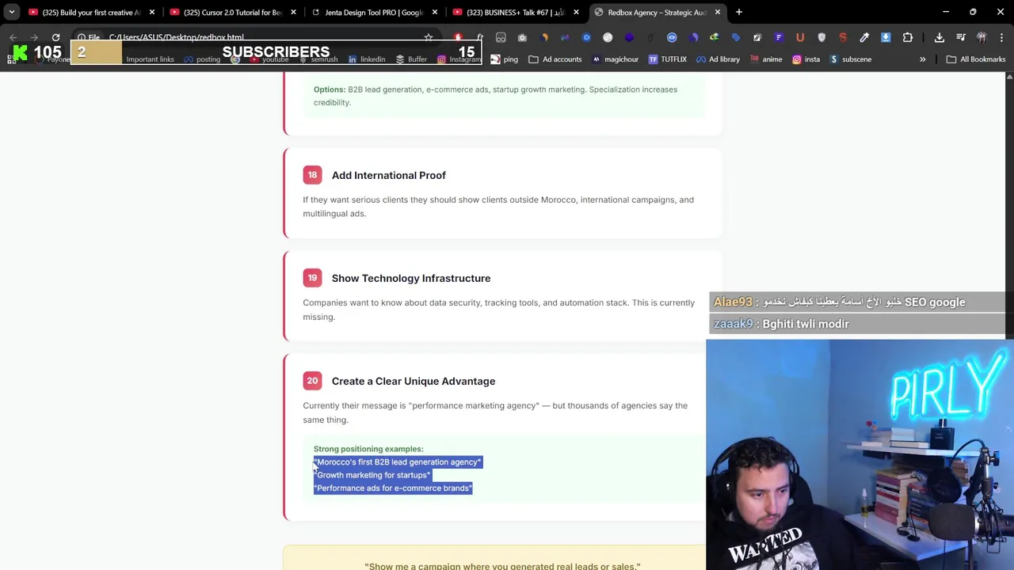Screen dimensions: 1014x570
Task: Open the media controls playlist icon
Action: (961, 37)
